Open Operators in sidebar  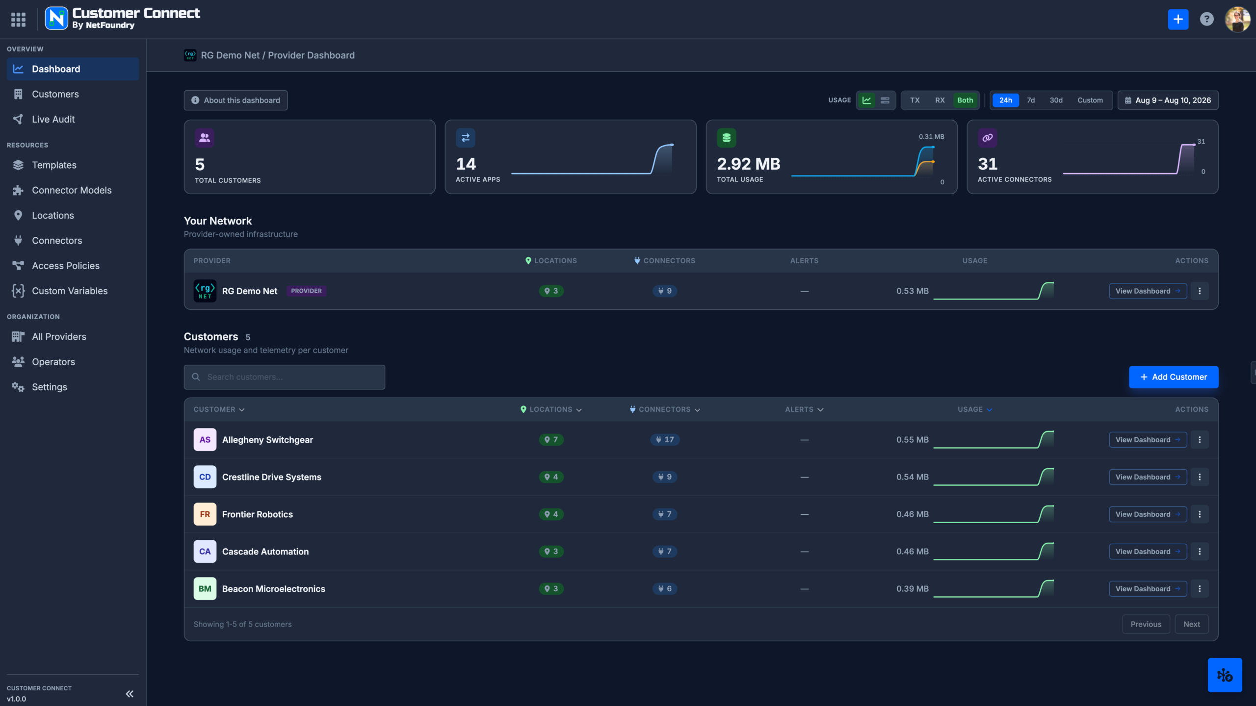[73, 362]
